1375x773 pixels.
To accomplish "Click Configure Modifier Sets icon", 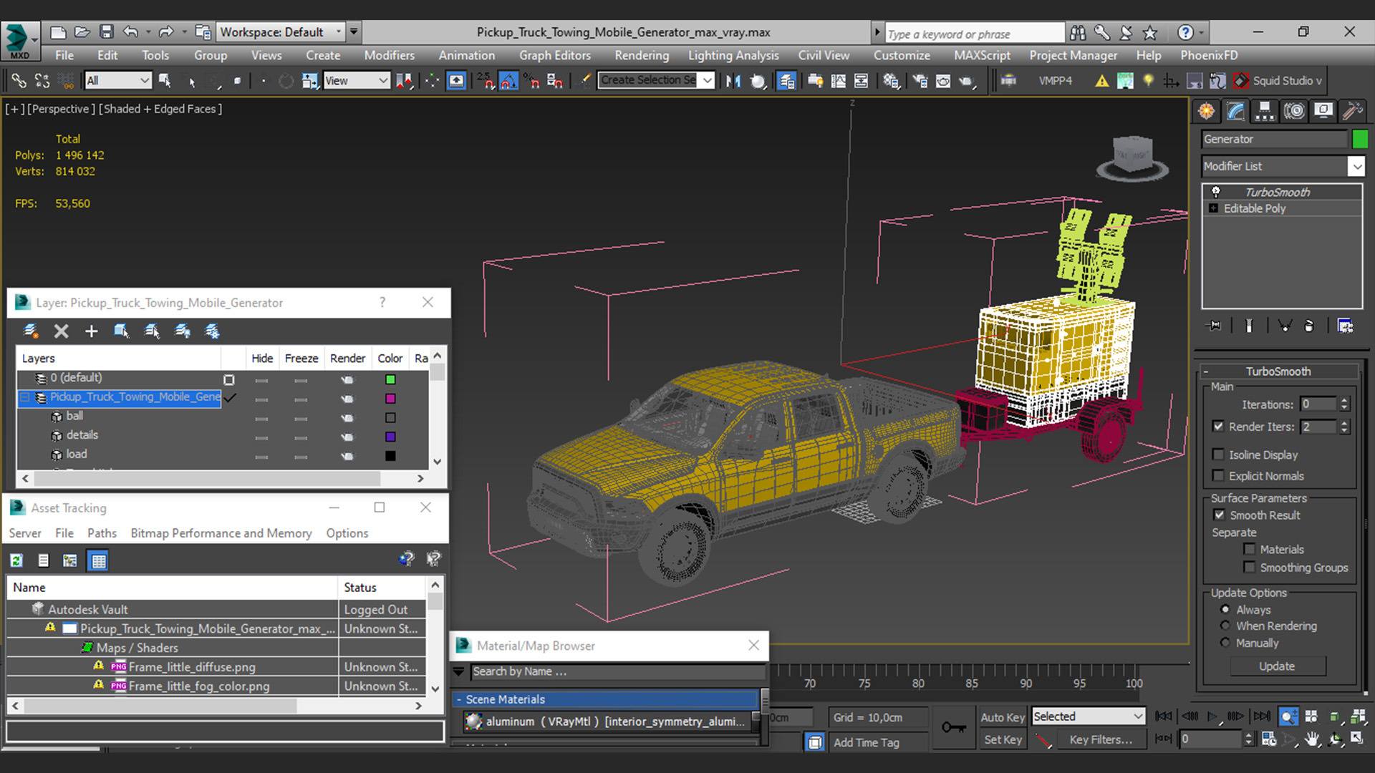I will [1346, 326].
